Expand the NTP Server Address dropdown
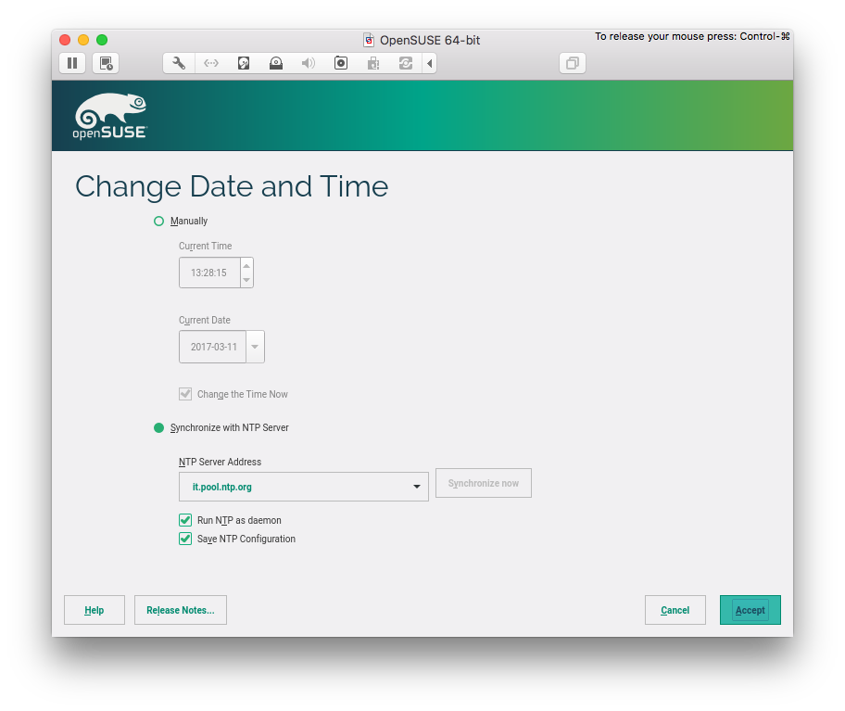The height and width of the screenshot is (711, 845). tap(417, 487)
